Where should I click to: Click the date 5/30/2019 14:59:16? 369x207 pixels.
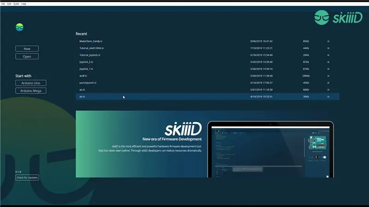[262, 69]
